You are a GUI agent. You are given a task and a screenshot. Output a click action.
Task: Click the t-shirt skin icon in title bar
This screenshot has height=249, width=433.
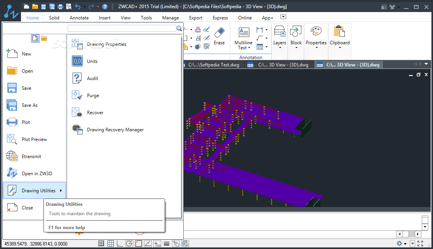tap(392, 7)
